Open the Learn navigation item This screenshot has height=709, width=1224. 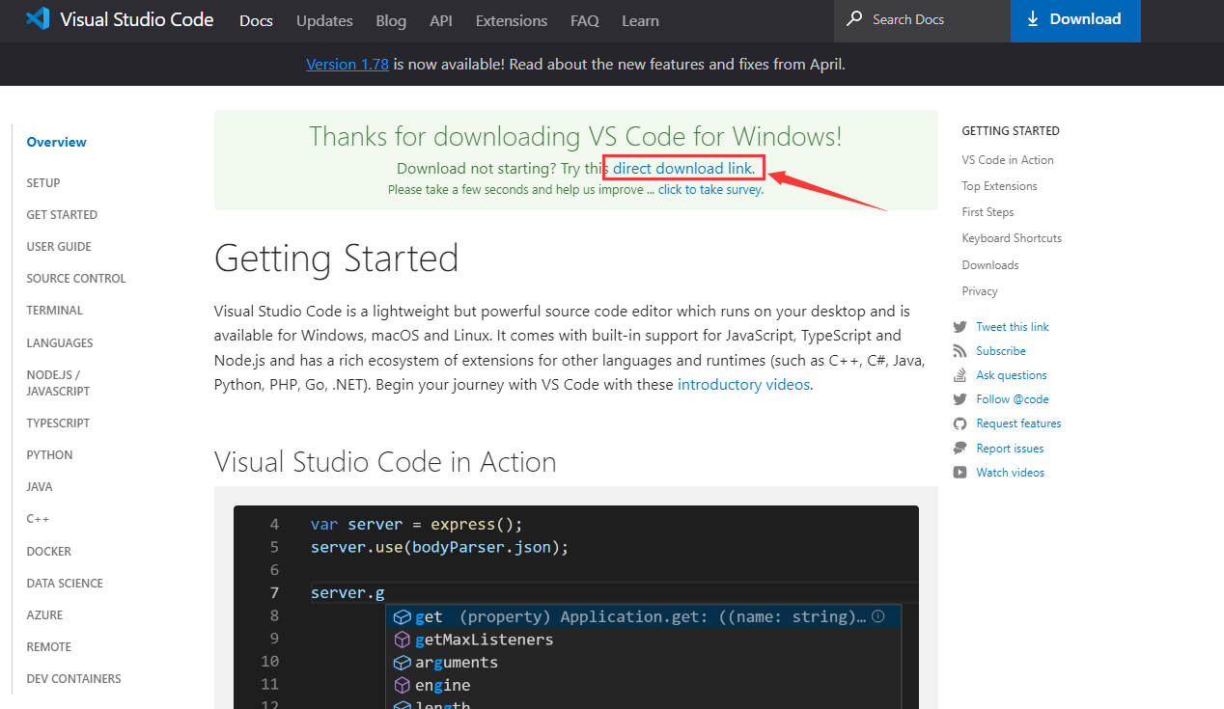pos(641,20)
